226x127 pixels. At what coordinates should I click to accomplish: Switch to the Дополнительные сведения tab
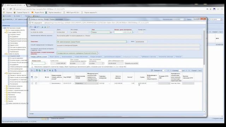(112, 57)
